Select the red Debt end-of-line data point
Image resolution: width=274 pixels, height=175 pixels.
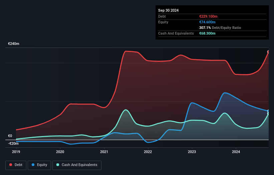click(x=268, y=52)
